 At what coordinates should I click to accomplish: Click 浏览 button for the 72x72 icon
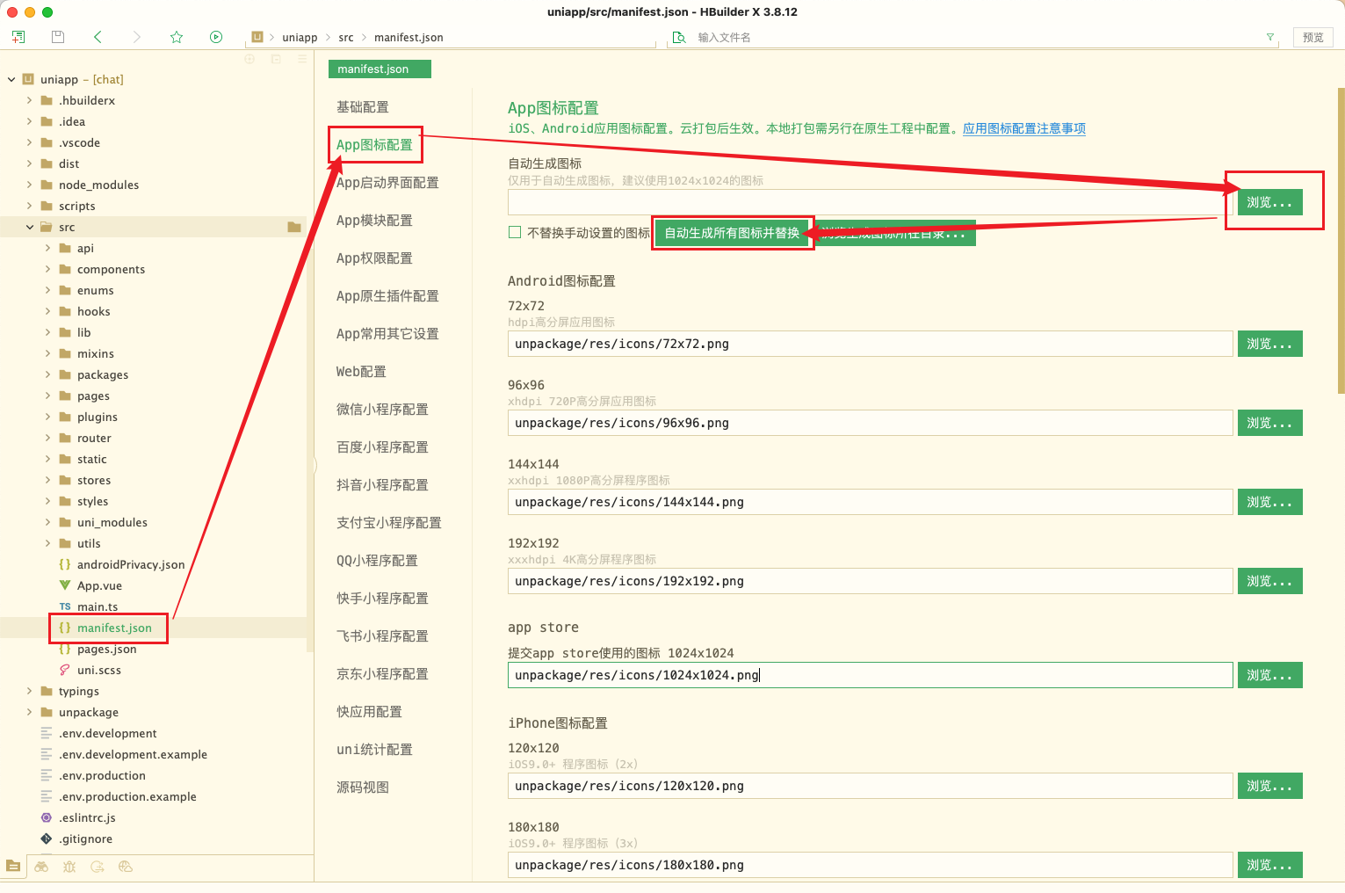tap(1269, 344)
